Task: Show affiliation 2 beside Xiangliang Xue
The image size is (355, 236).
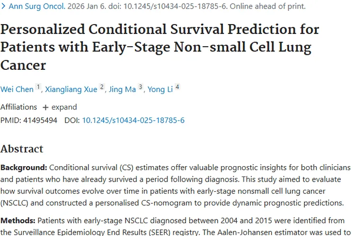Action: click(x=102, y=87)
